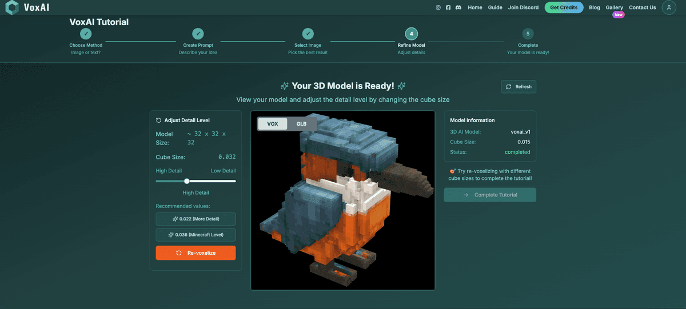Select 0.036 (Minecraft Level) recommended value
Screen dimensions: 686x309
point(196,235)
